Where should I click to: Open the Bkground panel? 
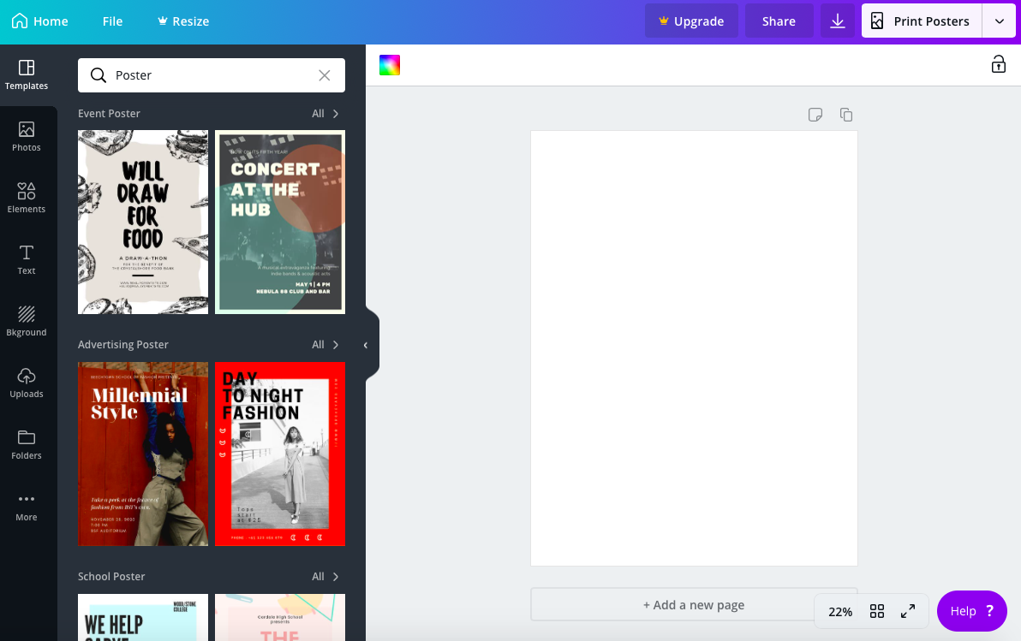click(x=27, y=322)
